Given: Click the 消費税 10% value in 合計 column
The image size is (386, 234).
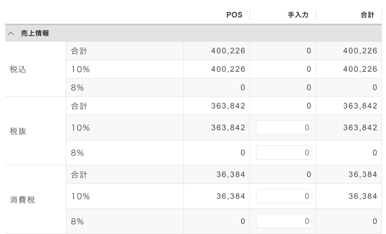Looking at the screenshot, I should pos(363,196).
